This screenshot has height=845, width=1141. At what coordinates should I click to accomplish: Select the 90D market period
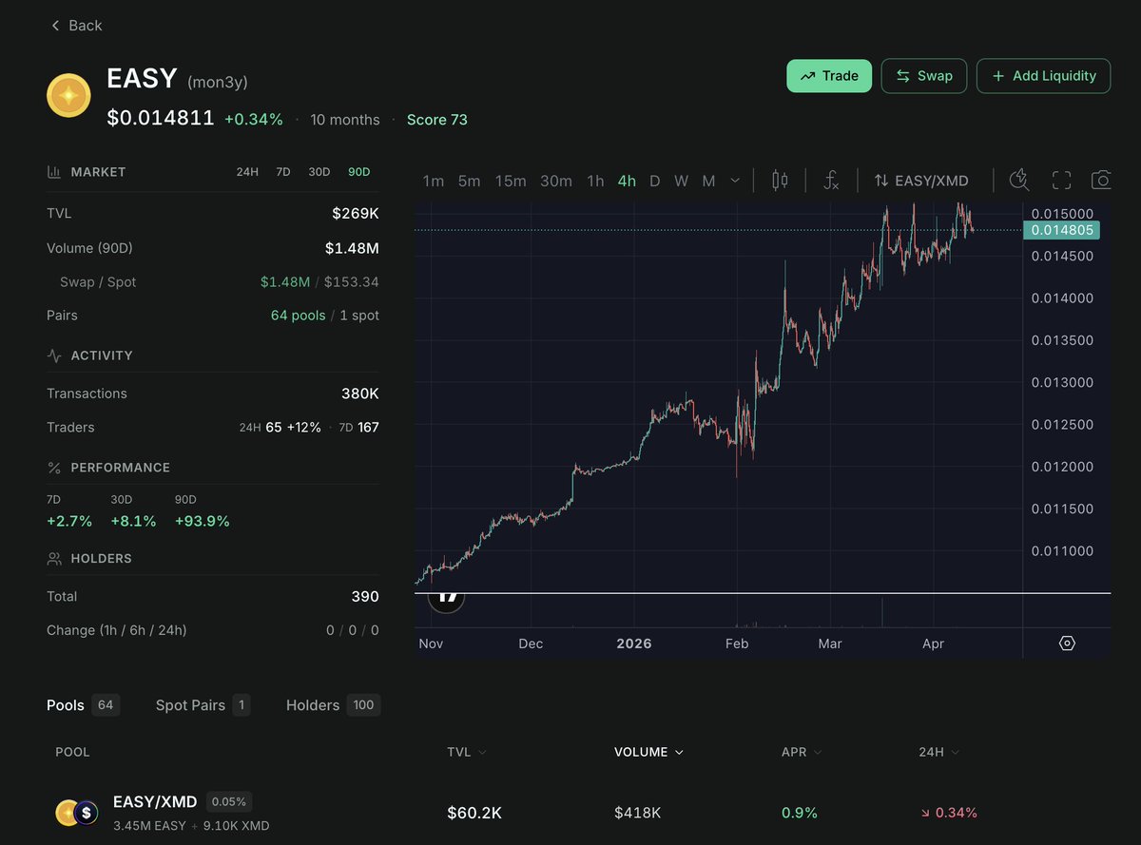(359, 172)
